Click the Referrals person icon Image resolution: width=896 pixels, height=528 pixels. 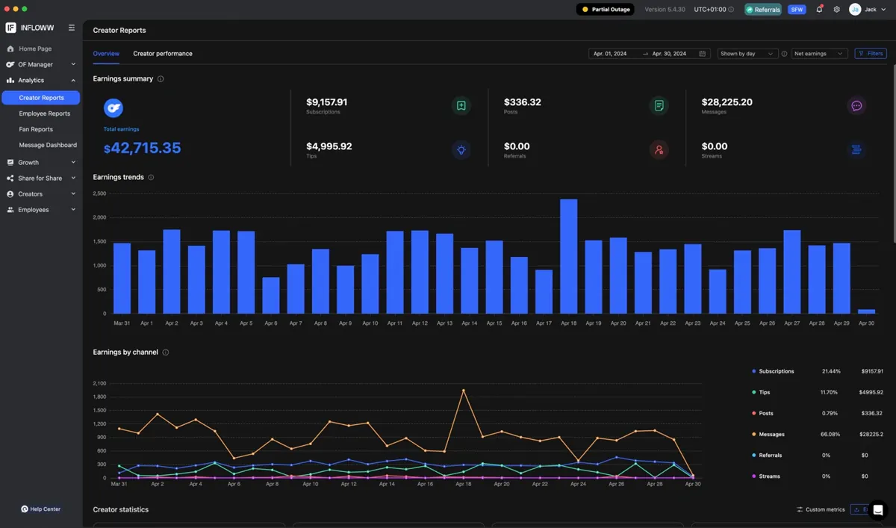click(659, 150)
